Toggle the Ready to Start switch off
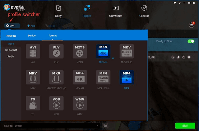The image size is (199, 131). point(191,41)
